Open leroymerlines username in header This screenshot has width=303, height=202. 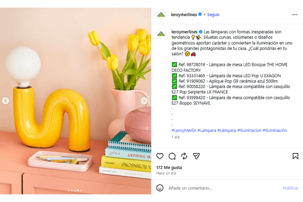point(184,15)
